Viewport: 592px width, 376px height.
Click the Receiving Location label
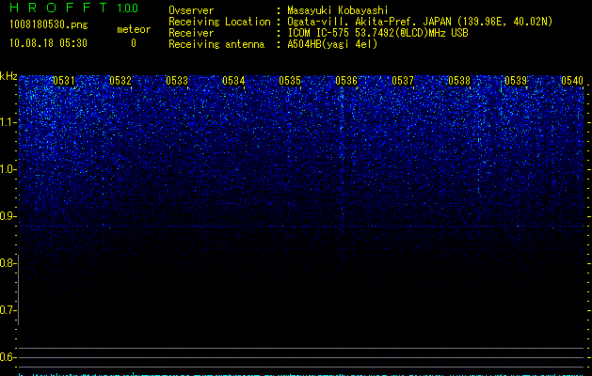click(219, 22)
